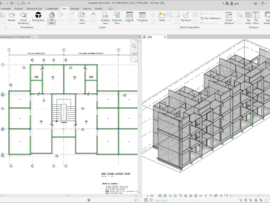The width and height of the screenshot is (270, 203).
Task: Open the Plan Views tool
Action: click(x=82, y=18)
